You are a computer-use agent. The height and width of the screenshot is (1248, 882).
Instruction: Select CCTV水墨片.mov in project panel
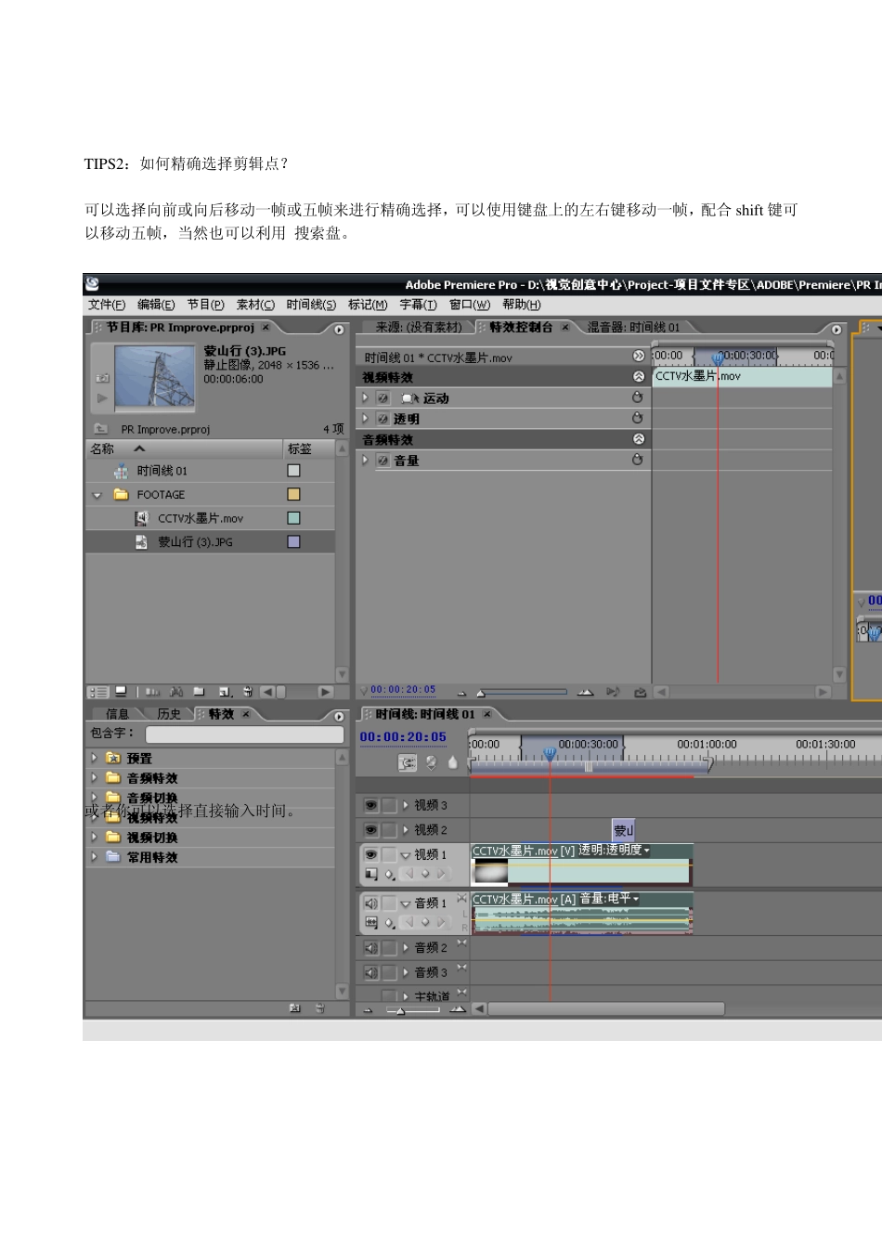200,518
